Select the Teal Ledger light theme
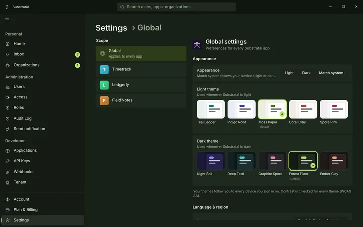Image resolution: width=363 pixels, height=227 pixels. [211, 109]
